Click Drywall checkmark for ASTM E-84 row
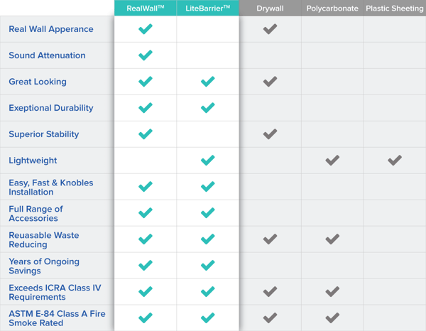Image resolution: width=426 pixels, height=331 pixels. point(270,318)
